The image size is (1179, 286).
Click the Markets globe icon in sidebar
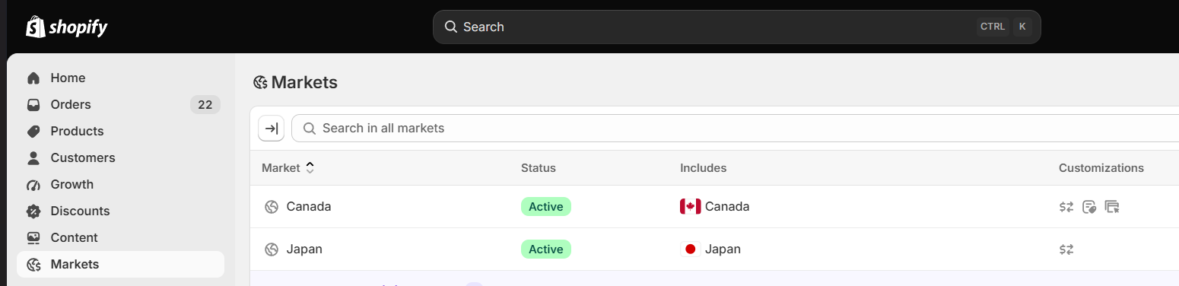pos(33,265)
